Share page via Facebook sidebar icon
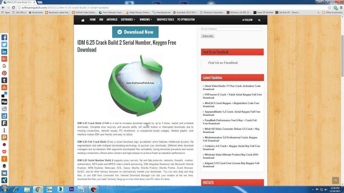Screen dimensions: 344x193 tap(4, 38)
